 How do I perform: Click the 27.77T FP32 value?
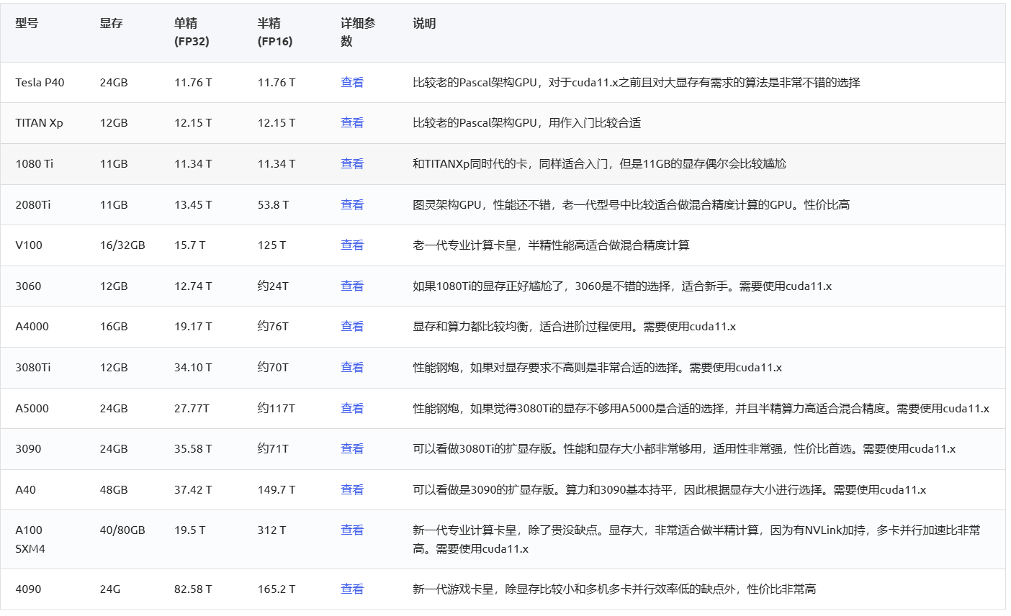(192, 409)
